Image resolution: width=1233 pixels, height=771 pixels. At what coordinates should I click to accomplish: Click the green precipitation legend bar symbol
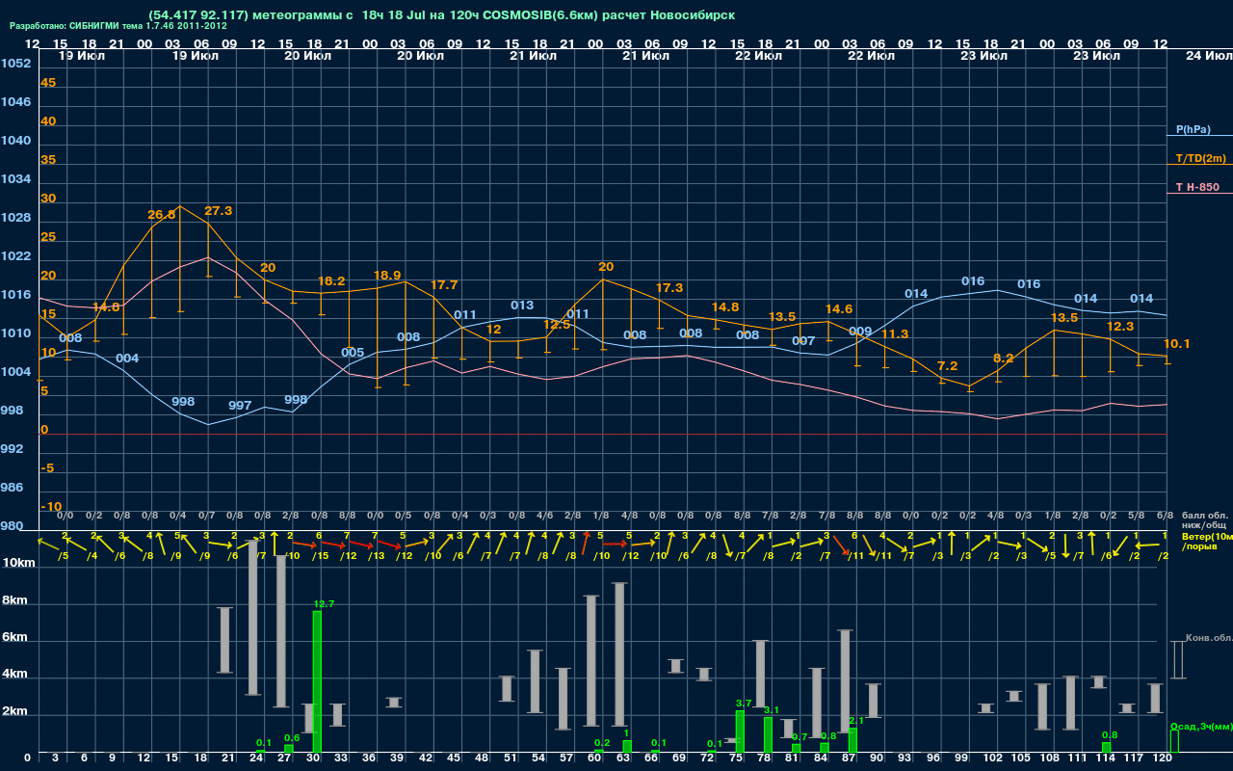coord(1174,741)
